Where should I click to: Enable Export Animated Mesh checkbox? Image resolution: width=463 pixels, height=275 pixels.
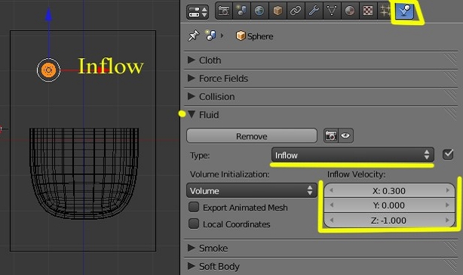click(x=194, y=207)
